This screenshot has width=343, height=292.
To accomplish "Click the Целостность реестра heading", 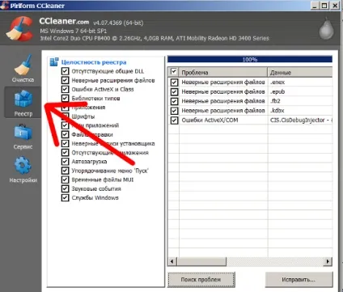I will pos(94,62).
